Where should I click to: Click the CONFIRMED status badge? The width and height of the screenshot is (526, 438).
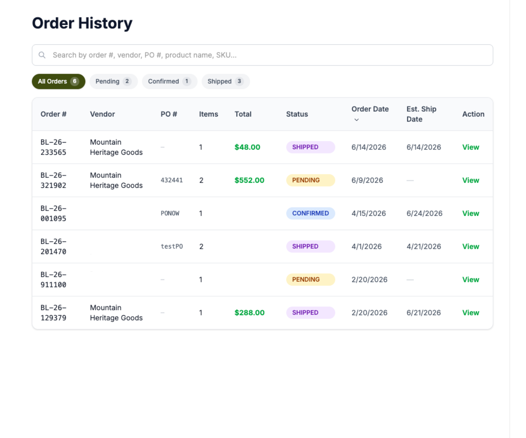point(310,213)
